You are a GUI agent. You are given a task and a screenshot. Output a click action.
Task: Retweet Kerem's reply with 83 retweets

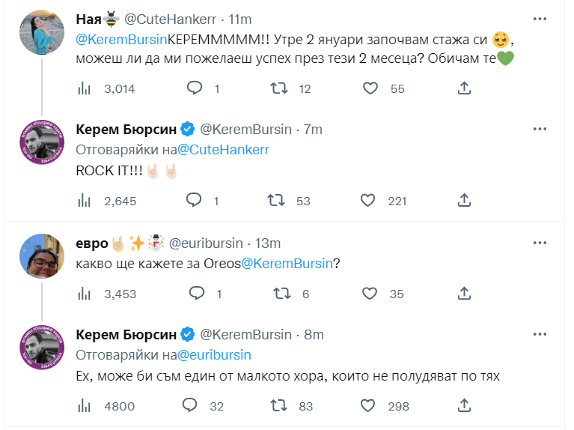[x=279, y=406]
